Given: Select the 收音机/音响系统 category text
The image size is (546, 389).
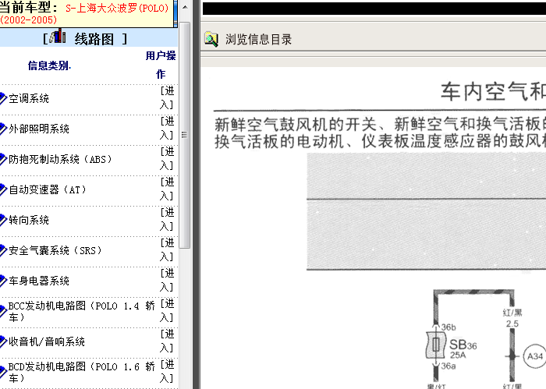Looking at the screenshot, I should [x=47, y=341].
